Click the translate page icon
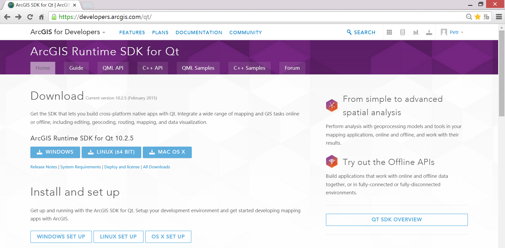This screenshot has height=248, width=505. [487, 17]
